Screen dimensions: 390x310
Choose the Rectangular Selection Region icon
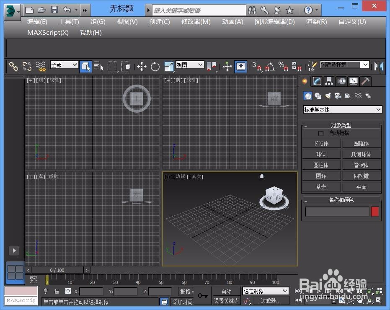click(112, 67)
